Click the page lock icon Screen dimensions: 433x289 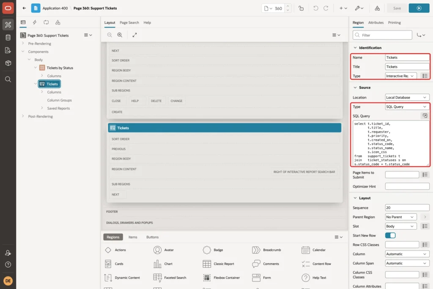(x=301, y=8)
